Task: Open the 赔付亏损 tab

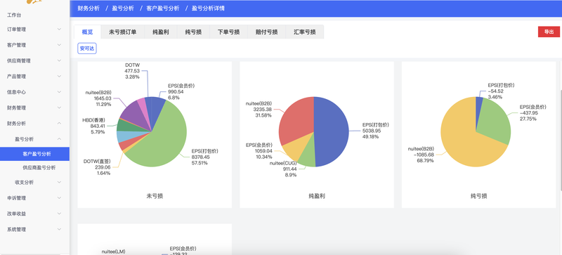Action: click(267, 32)
